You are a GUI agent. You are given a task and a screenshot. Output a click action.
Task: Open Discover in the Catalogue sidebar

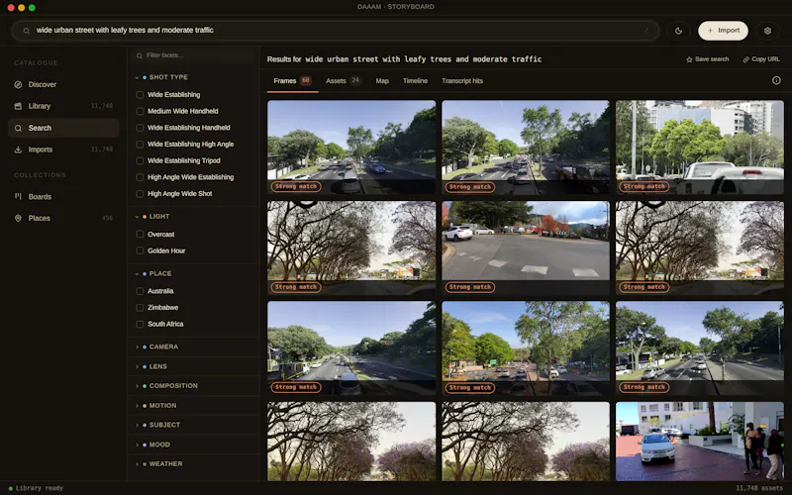(x=43, y=85)
